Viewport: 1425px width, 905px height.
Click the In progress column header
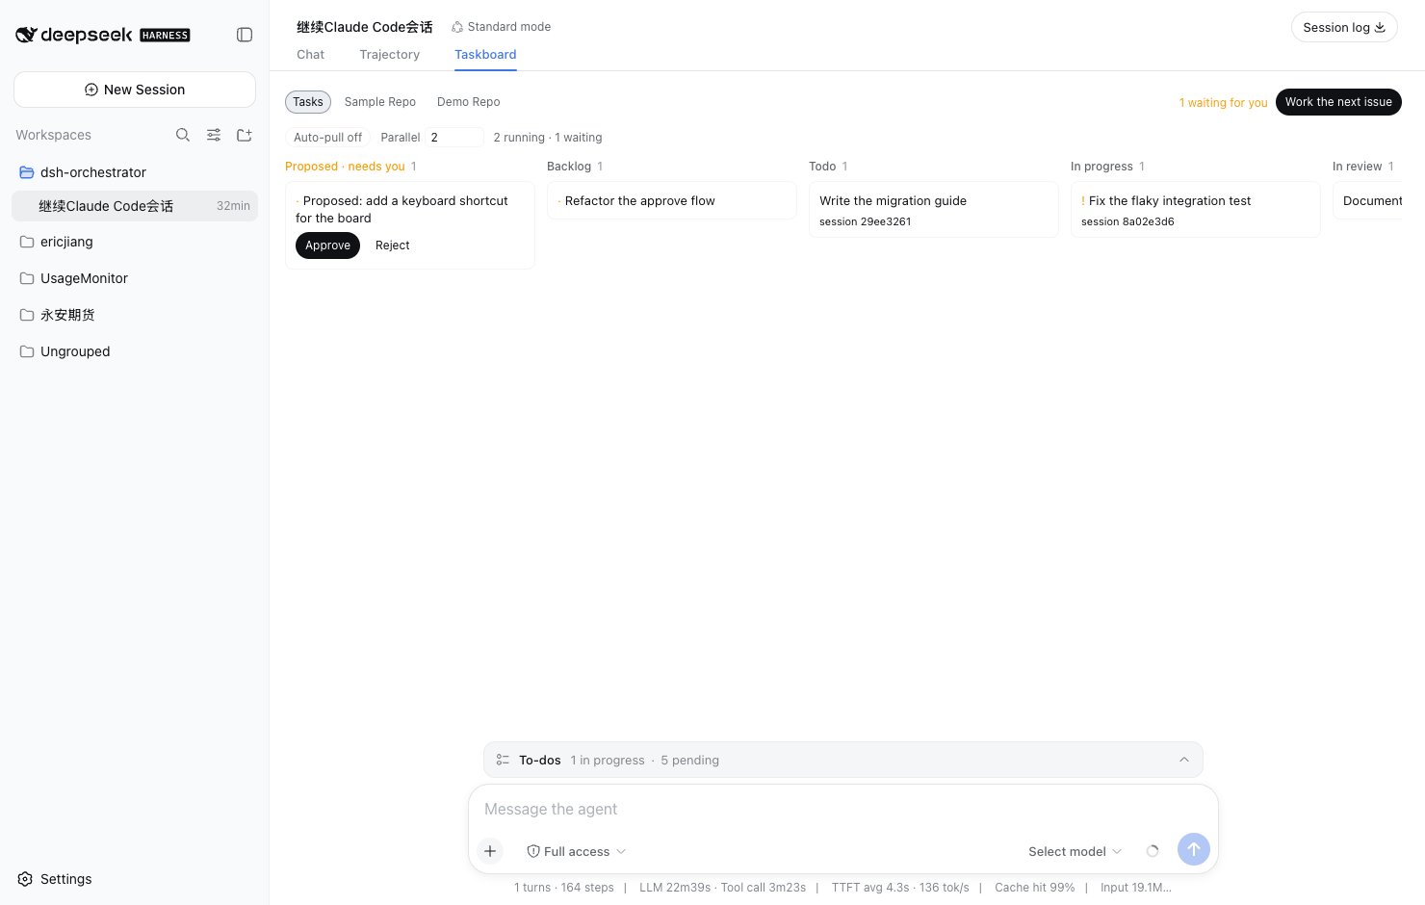click(x=1101, y=167)
